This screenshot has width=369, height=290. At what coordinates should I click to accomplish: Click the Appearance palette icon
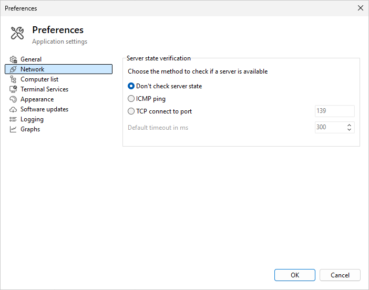pos(13,99)
